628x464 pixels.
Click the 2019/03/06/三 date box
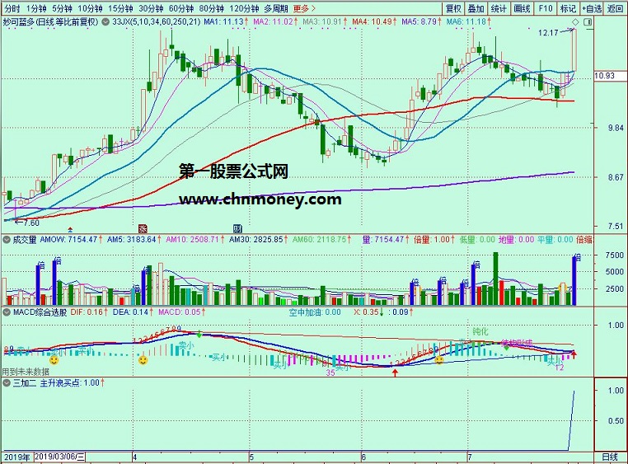[x=59, y=457]
